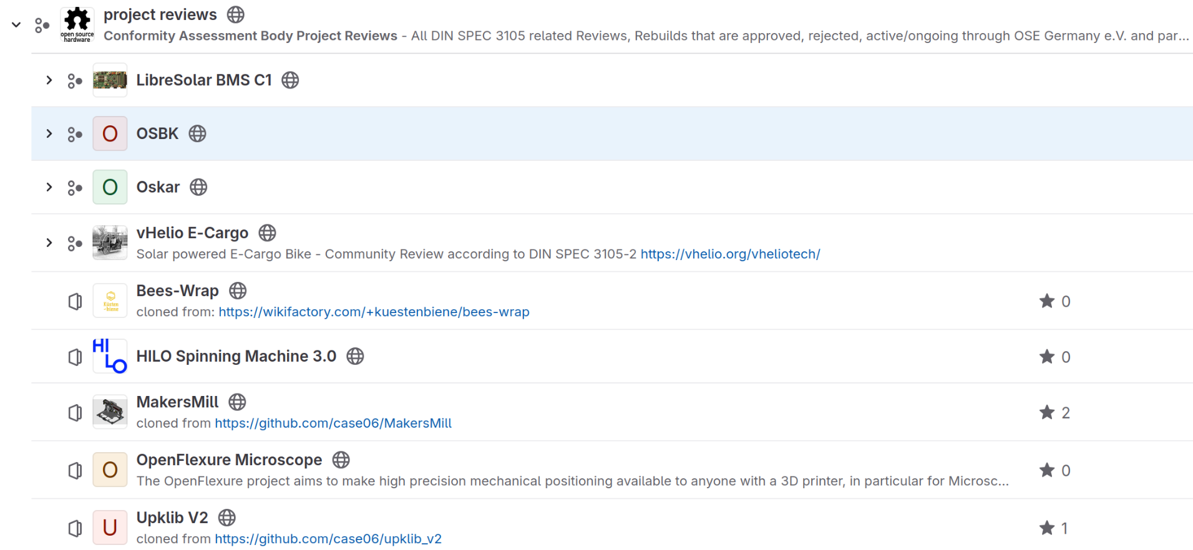Click the vHelio E-Cargo avatar image

(x=110, y=243)
